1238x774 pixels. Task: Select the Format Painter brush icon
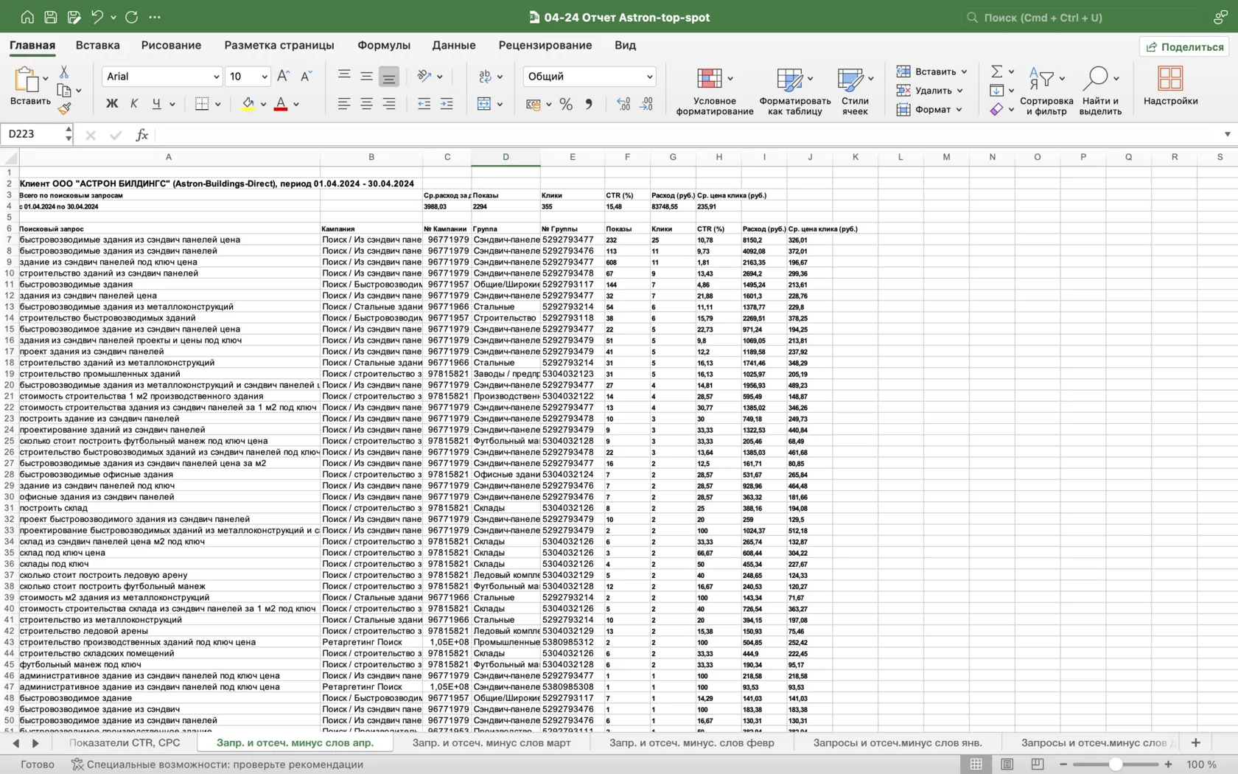click(64, 108)
